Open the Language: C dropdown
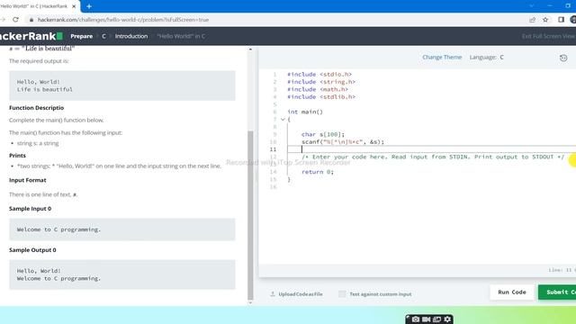576x324 pixels. [x=486, y=58]
